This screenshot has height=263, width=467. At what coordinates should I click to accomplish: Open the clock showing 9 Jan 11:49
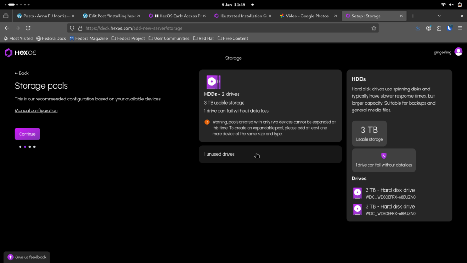(x=233, y=5)
